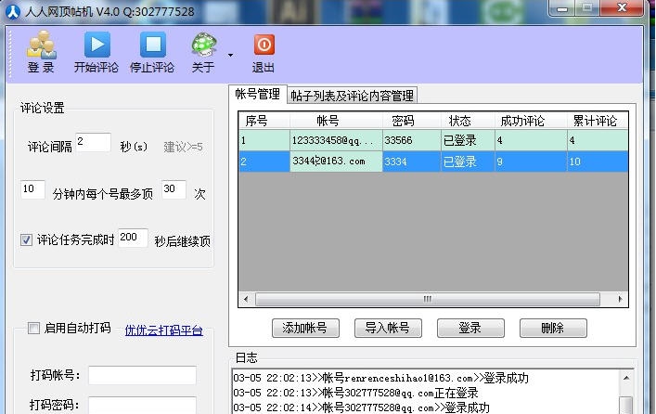Click the red 退出 exit icon
This screenshot has width=656, height=414.
pyautogui.click(x=264, y=52)
